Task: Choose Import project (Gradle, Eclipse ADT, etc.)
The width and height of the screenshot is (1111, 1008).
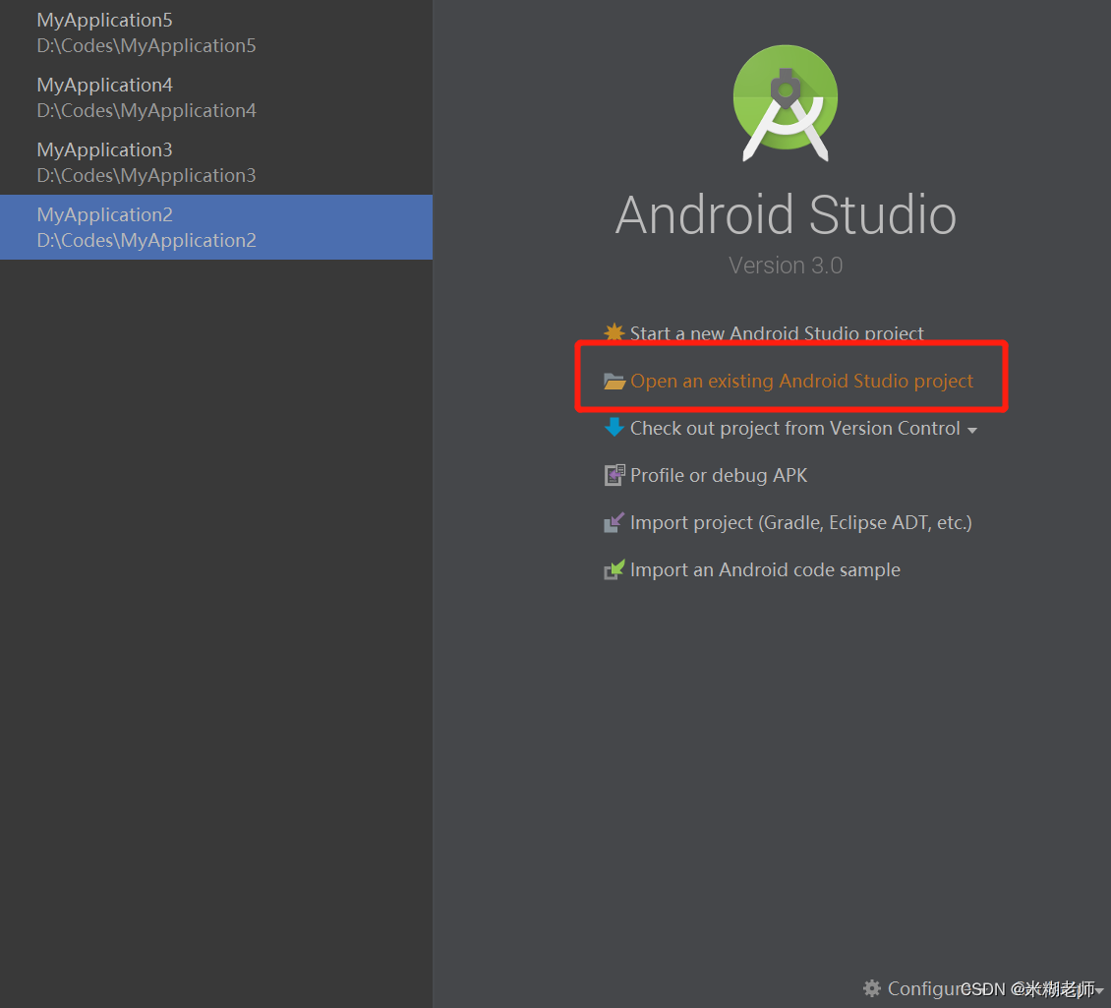Action: click(x=800, y=522)
